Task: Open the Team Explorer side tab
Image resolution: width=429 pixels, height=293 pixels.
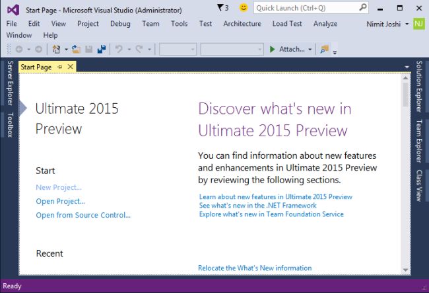Action: coord(419,141)
